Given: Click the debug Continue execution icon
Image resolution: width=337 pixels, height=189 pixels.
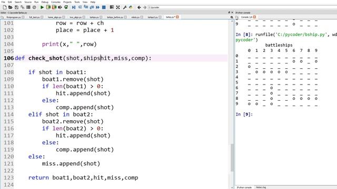Looking at the screenshot, I should 97,7.
